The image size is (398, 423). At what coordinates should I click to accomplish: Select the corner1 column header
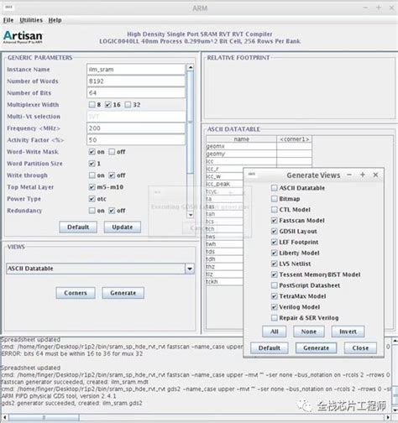coord(295,139)
